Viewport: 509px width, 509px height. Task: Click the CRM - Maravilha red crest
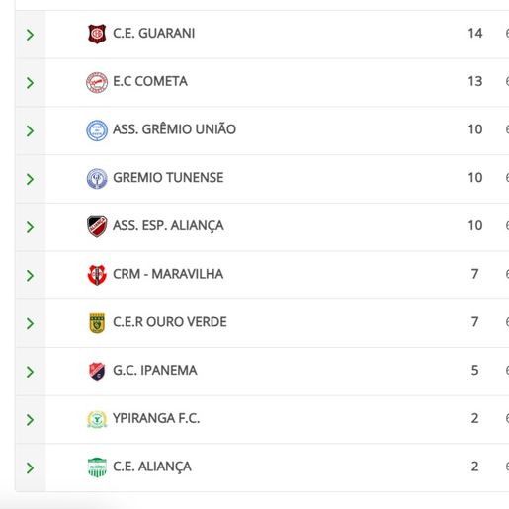pos(97,275)
